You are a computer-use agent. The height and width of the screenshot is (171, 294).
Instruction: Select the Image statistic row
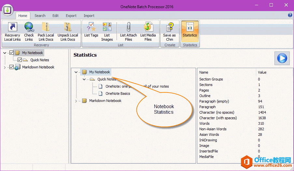point(245,146)
